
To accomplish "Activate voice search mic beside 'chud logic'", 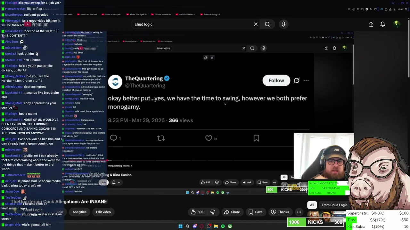I will coord(283,24).
